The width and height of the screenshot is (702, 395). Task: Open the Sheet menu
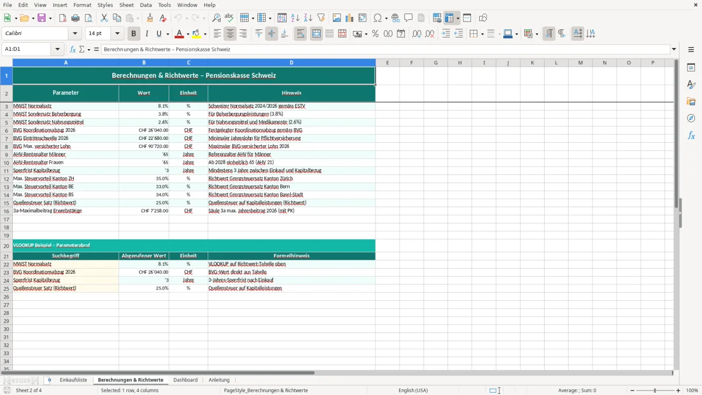point(126,5)
